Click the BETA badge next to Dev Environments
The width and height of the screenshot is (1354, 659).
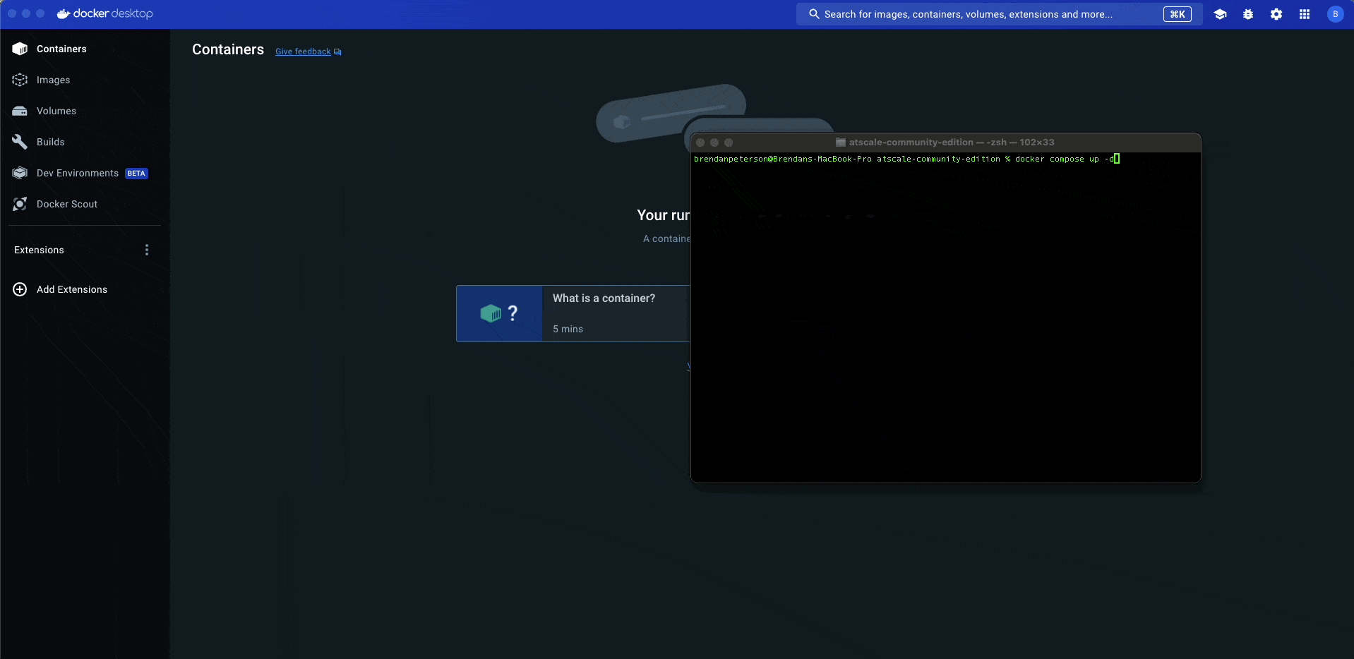click(x=136, y=174)
